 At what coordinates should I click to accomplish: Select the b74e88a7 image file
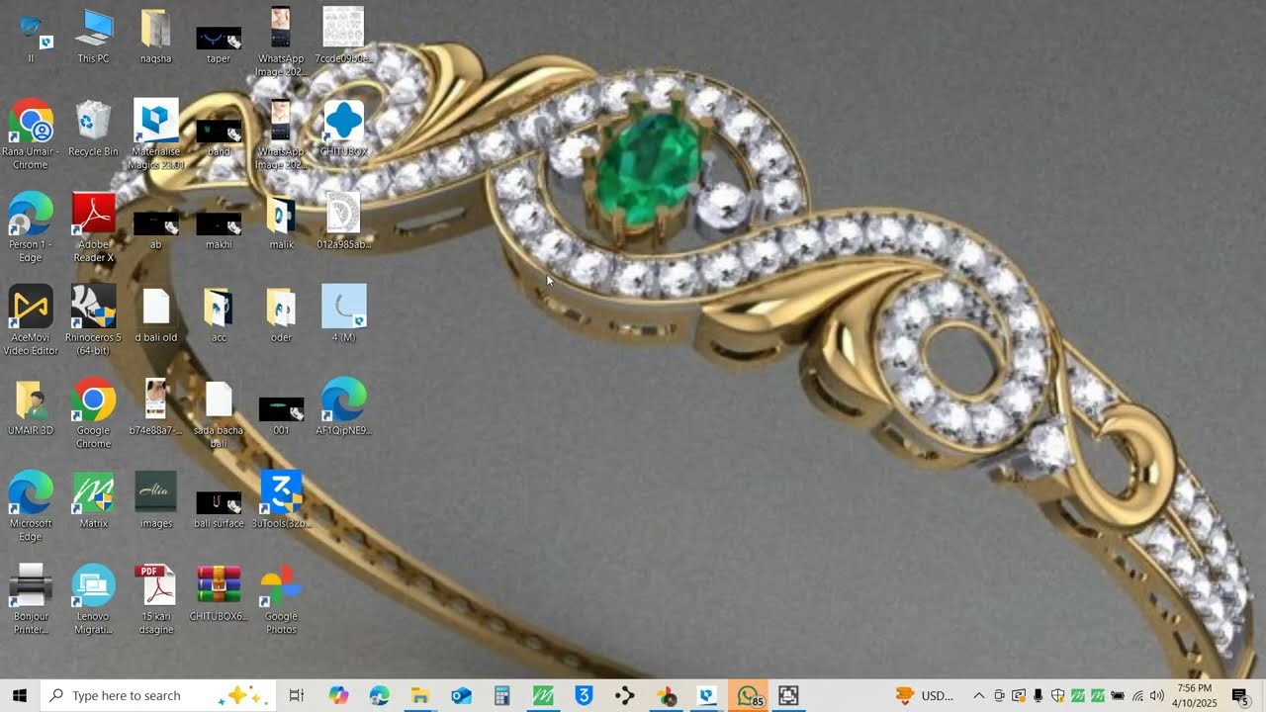tap(155, 408)
